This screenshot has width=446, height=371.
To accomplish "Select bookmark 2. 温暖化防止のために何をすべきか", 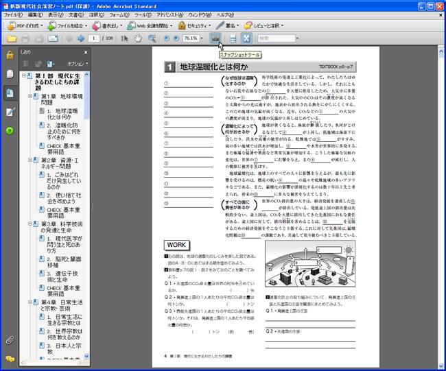I will pos(63,131).
